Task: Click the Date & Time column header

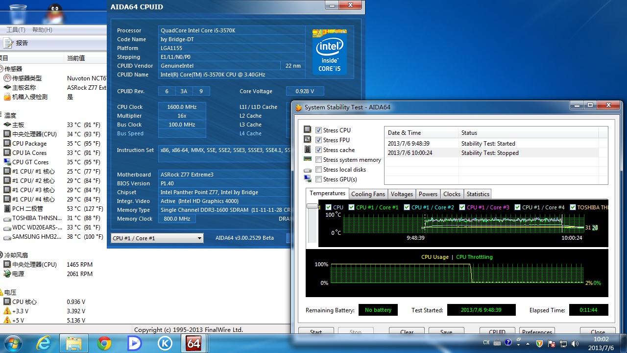Action: click(421, 132)
